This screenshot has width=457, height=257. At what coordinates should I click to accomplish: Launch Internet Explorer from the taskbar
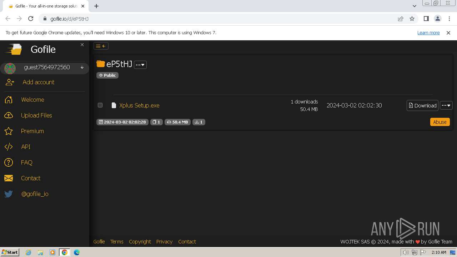coord(28,252)
